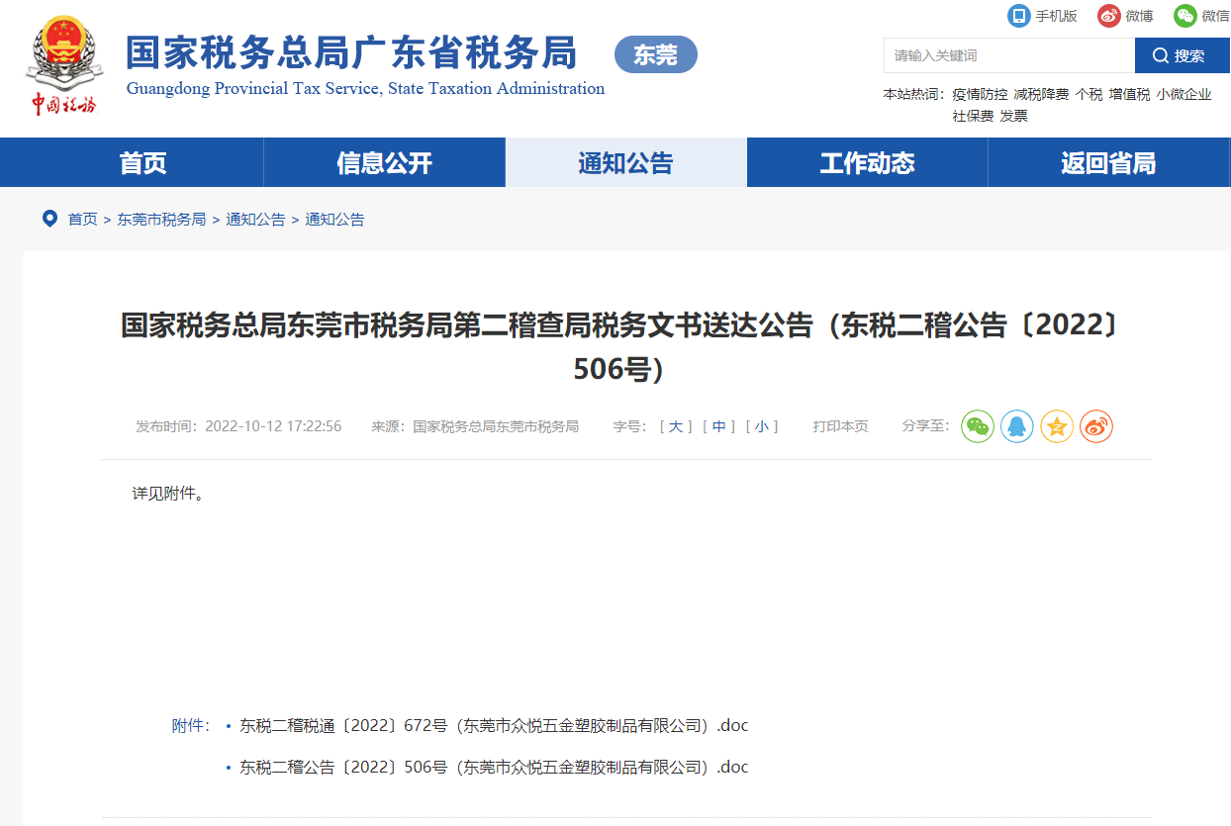
Task: Click the 微博 text label at top
Action: point(1139,16)
